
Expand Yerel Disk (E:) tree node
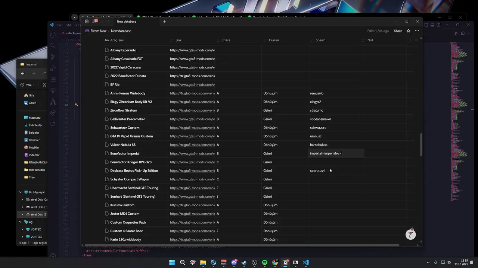tap(22, 214)
